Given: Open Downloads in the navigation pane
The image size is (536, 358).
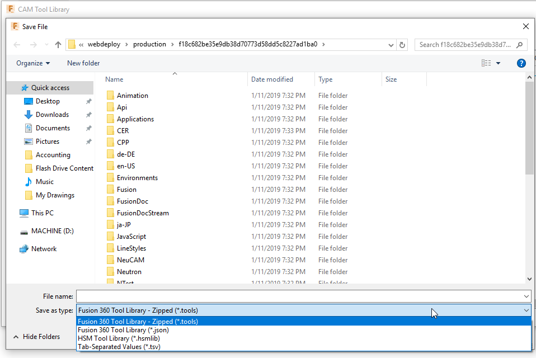Looking at the screenshot, I should [52, 115].
